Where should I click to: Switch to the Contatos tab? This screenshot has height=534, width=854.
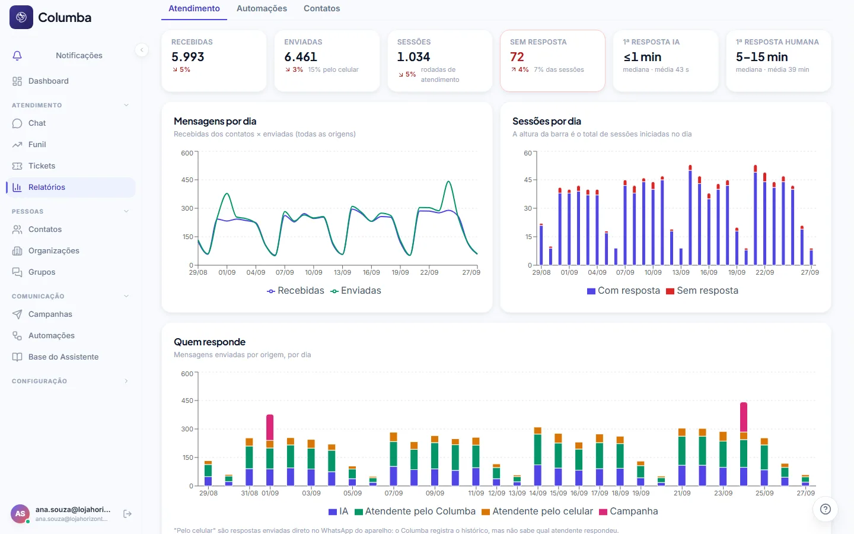coord(322,9)
